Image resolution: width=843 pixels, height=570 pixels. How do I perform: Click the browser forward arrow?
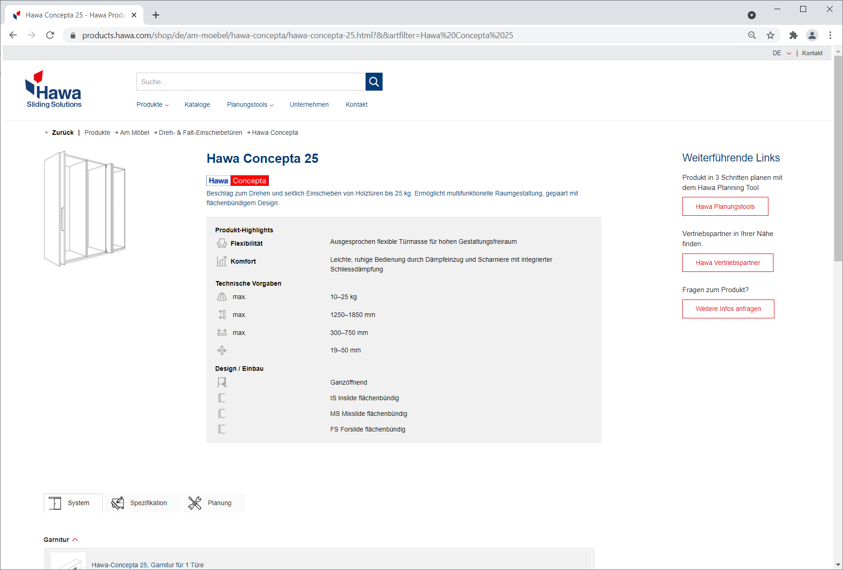(x=31, y=35)
